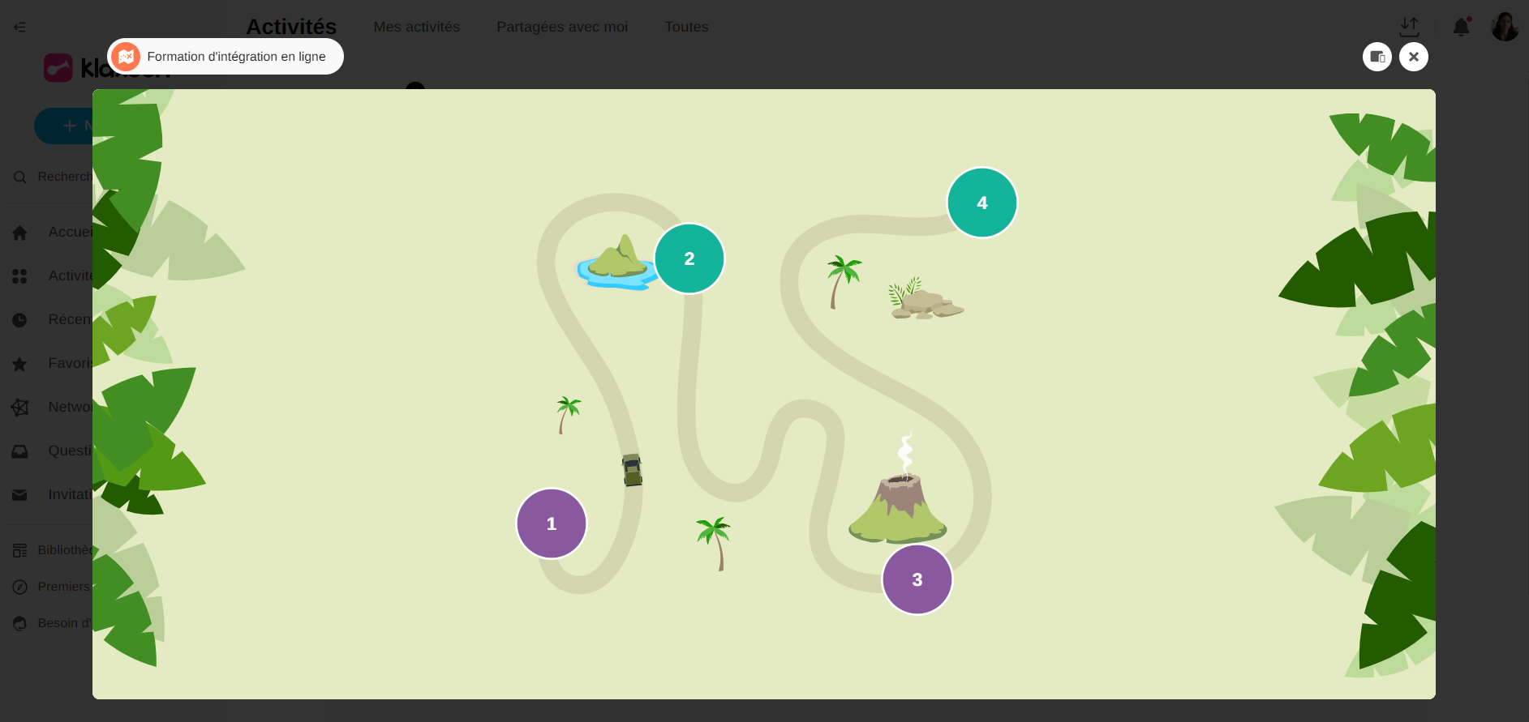Open the notifications bell
Screen dimensions: 1529x722
coord(1461,28)
